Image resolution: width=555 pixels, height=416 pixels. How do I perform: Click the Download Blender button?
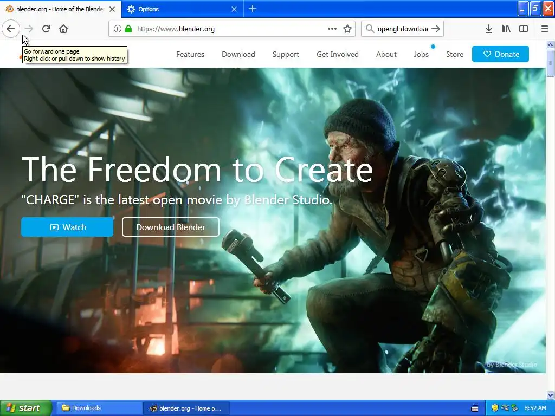click(x=171, y=227)
